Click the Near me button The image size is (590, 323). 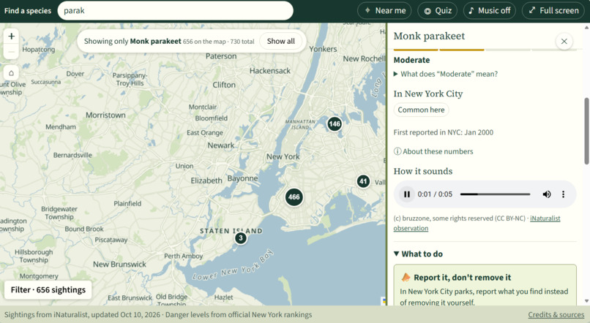tap(384, 10)
